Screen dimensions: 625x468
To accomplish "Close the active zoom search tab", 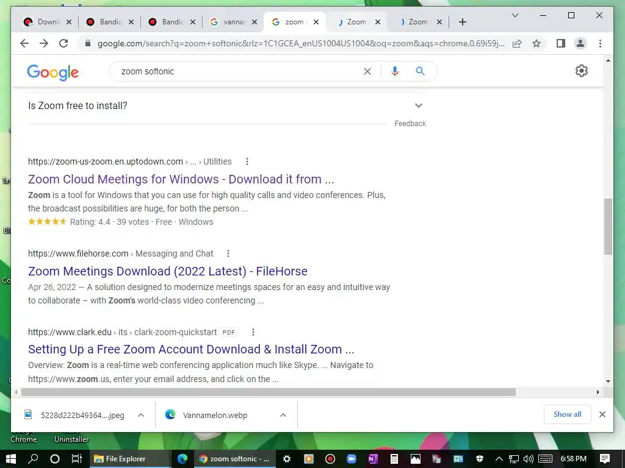I will (x=316, y=22).
